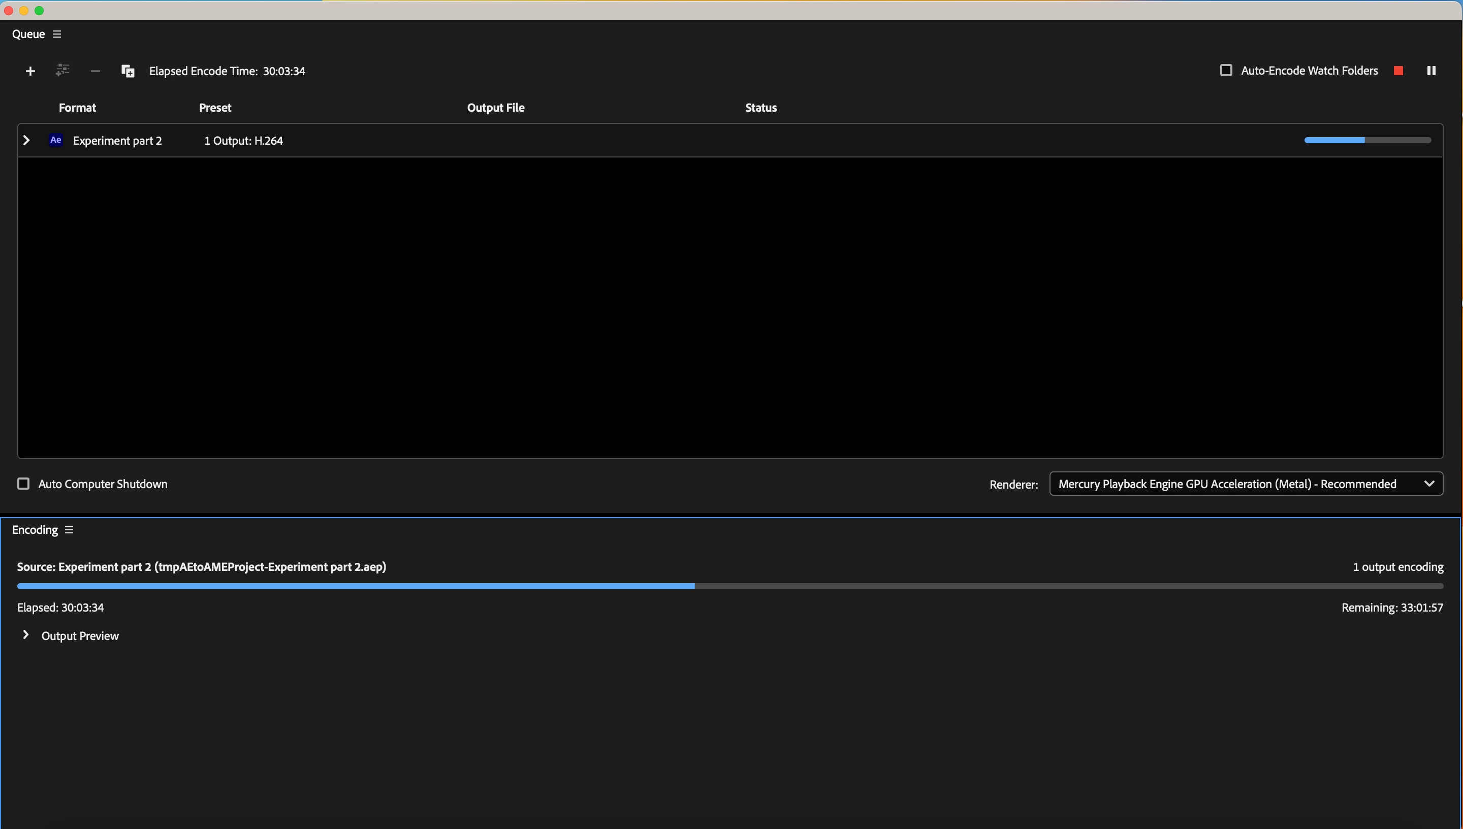Enable Auto Computer Shutdown checkbox

[x=23, y=484]
